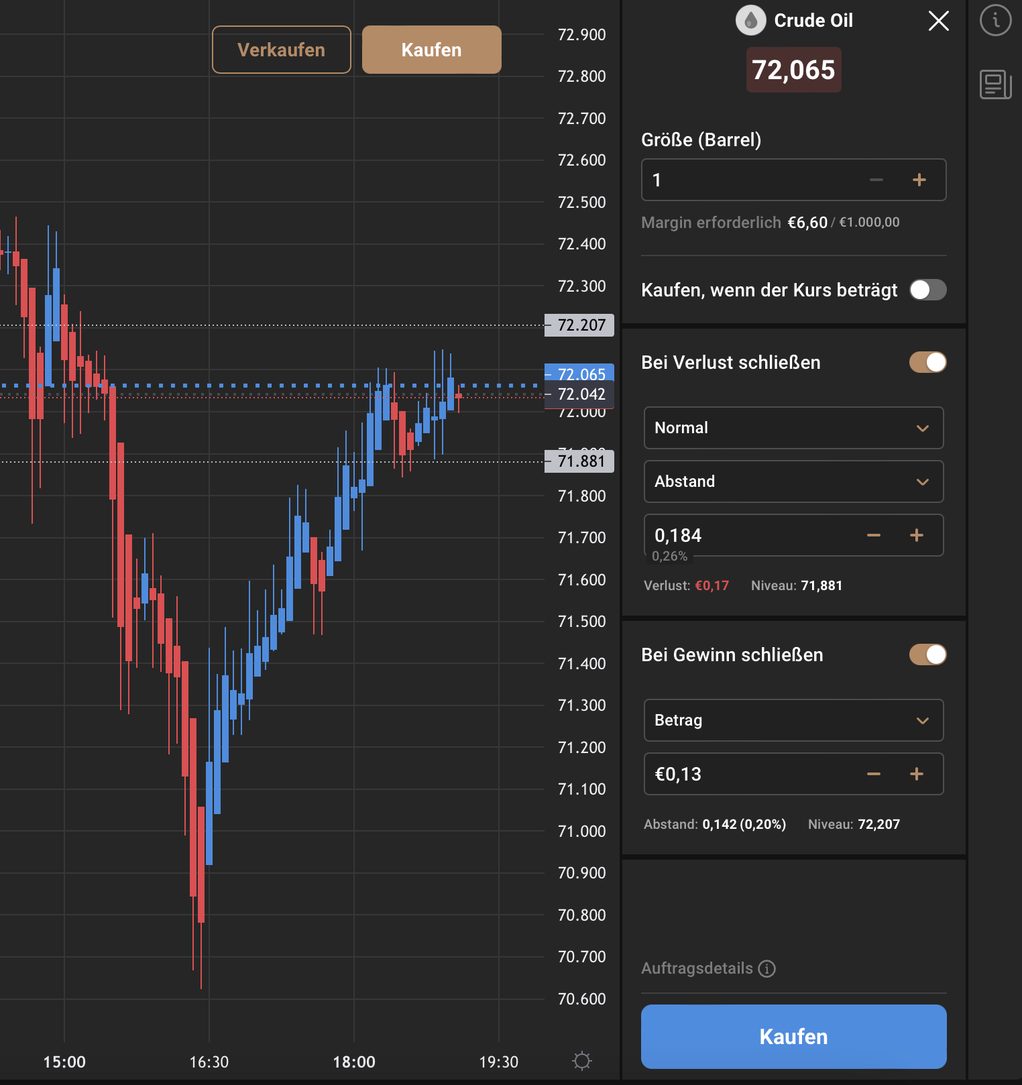Click the barrel size input field
The image size is (1022, 1085).
[x=751, y=180]
